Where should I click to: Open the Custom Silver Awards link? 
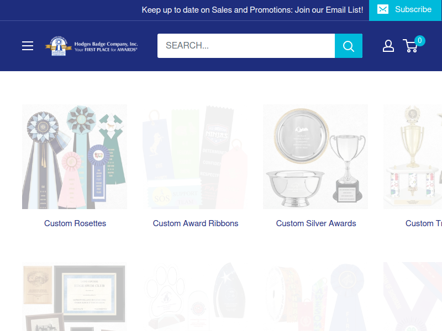tap(316, 223)
